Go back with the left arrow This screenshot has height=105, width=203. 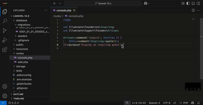pos(55,4)
